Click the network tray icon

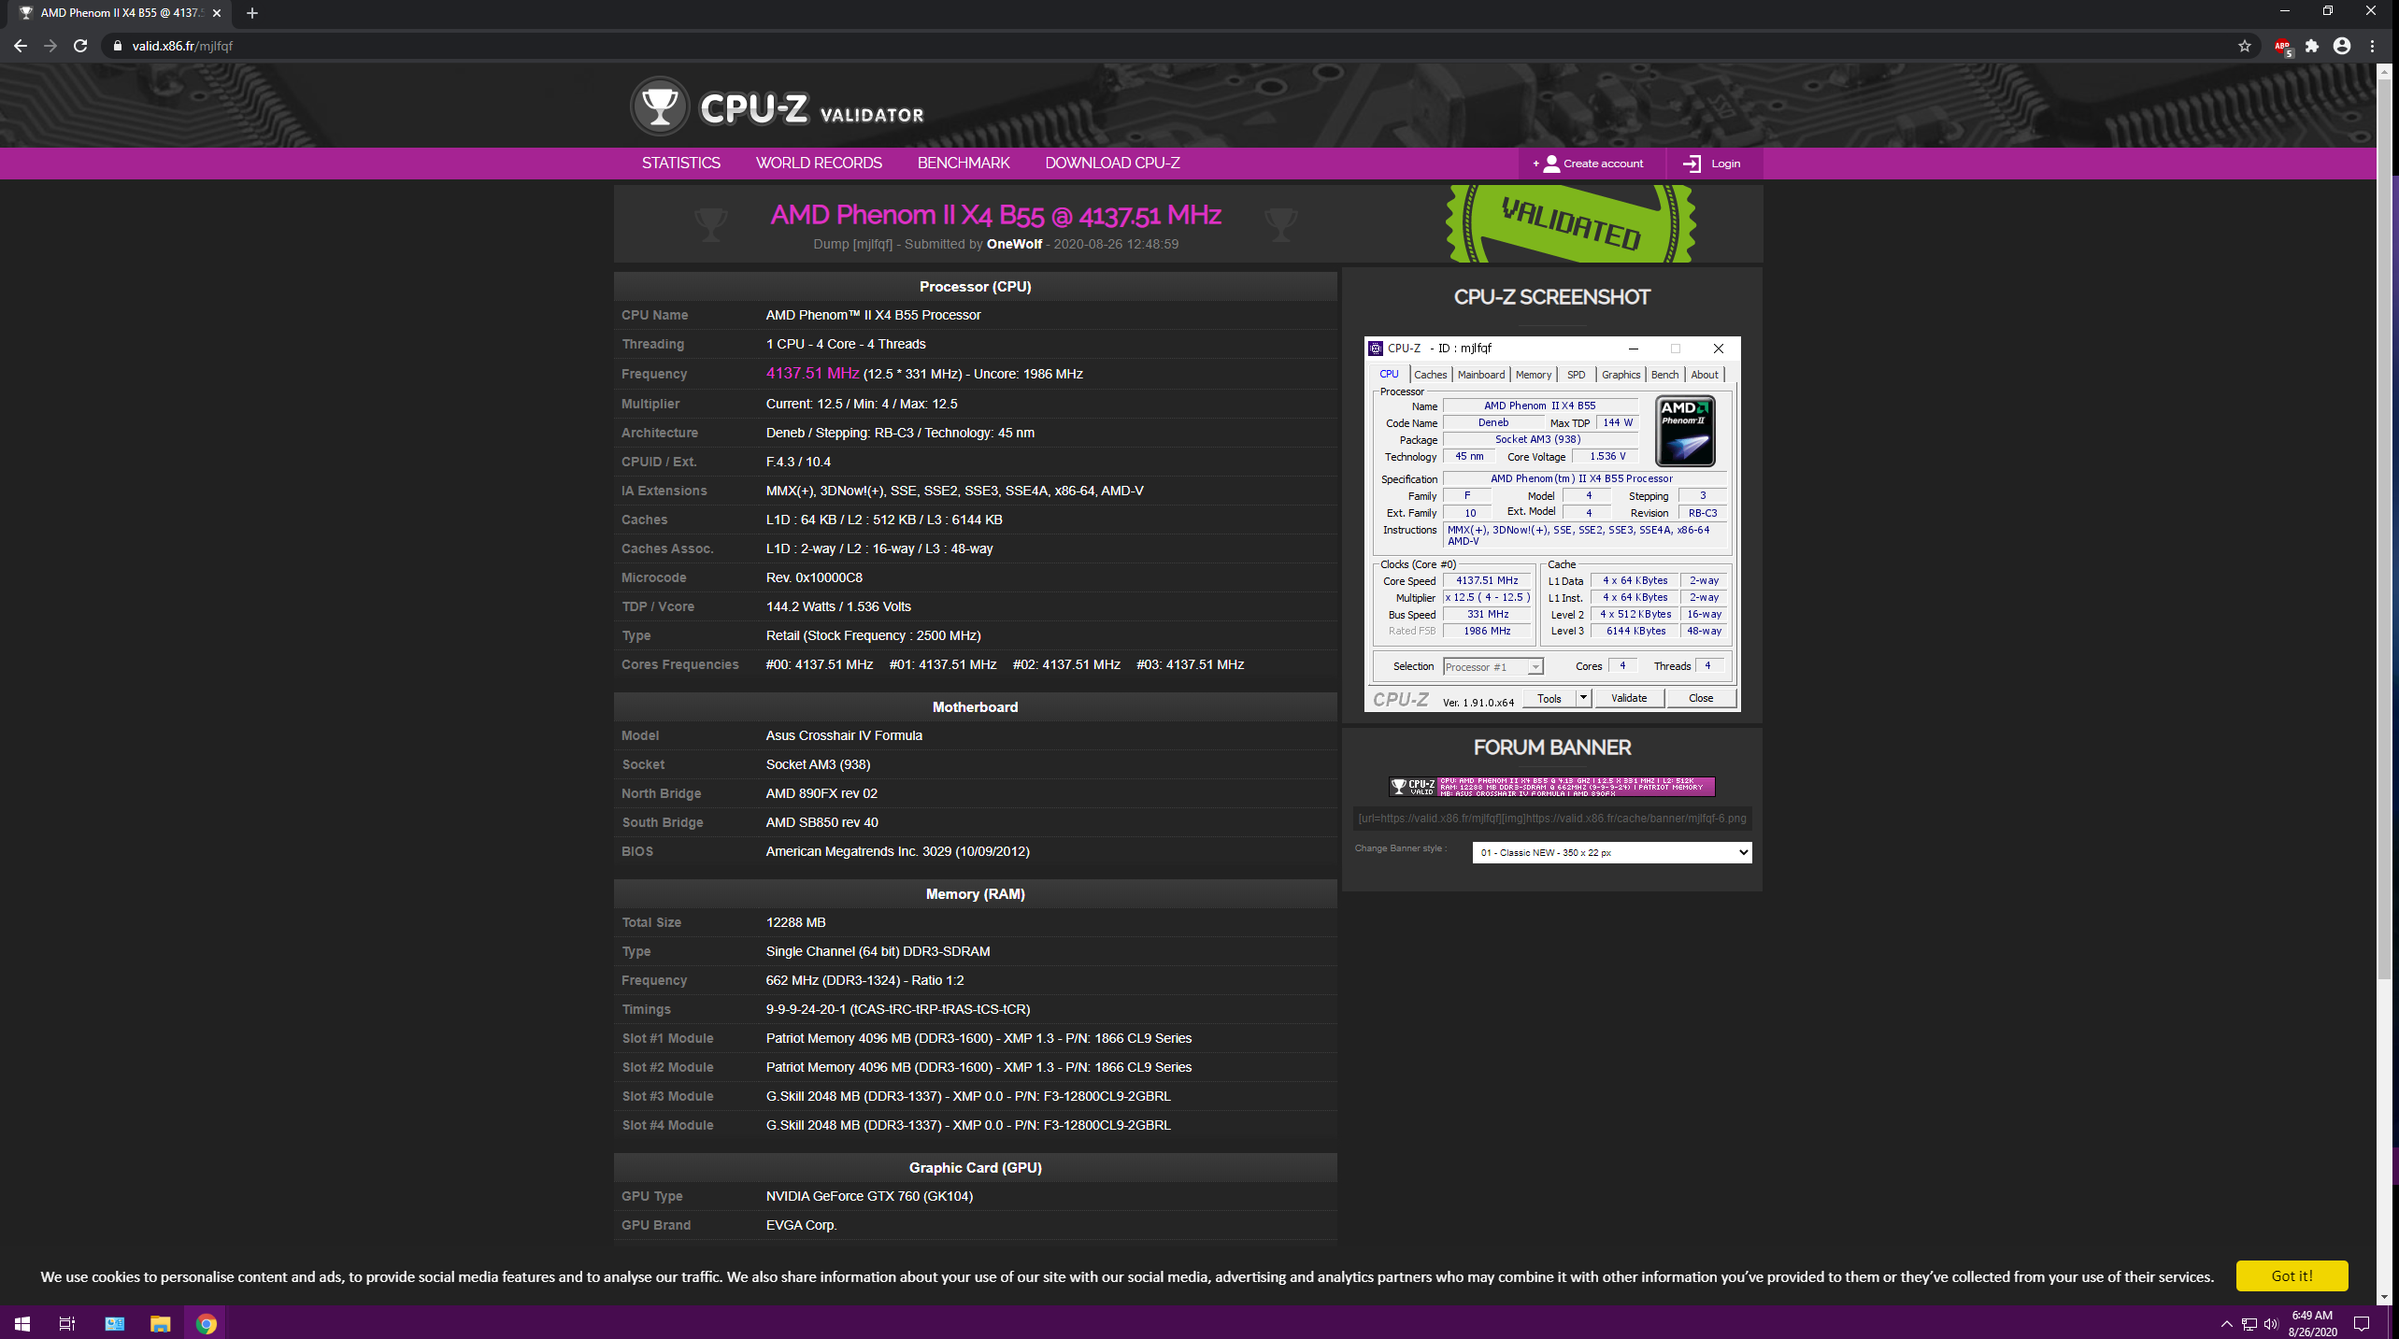[2249, 1324]
